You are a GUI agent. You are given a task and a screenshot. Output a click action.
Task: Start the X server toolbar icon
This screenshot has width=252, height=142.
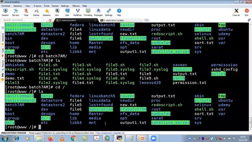click(236, 12)
